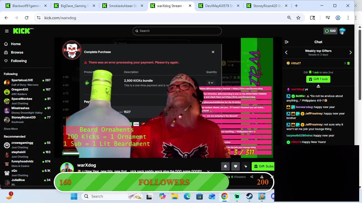Open Oregon420 channel in Following
Screen dimensions: 362x203
click(x=27, y=92)
